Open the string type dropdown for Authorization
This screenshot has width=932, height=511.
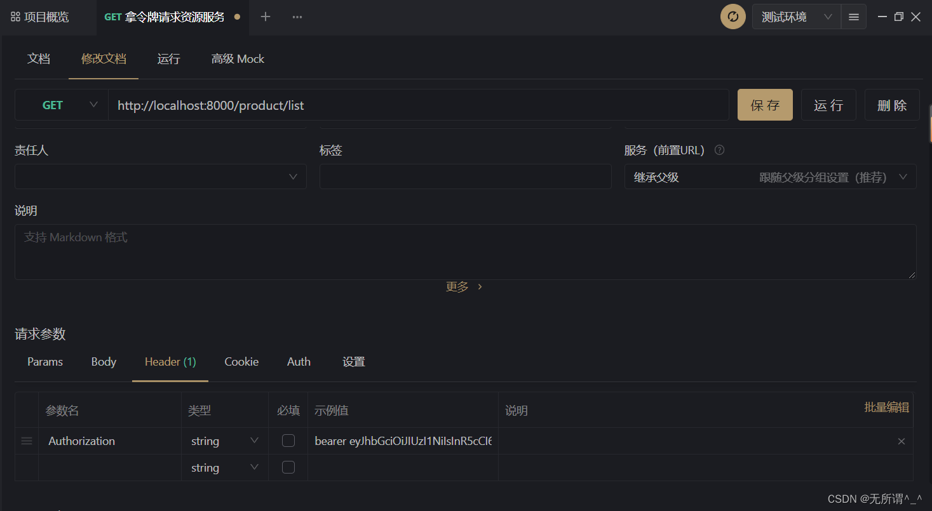pyautogui.click(x=253, y=440)
